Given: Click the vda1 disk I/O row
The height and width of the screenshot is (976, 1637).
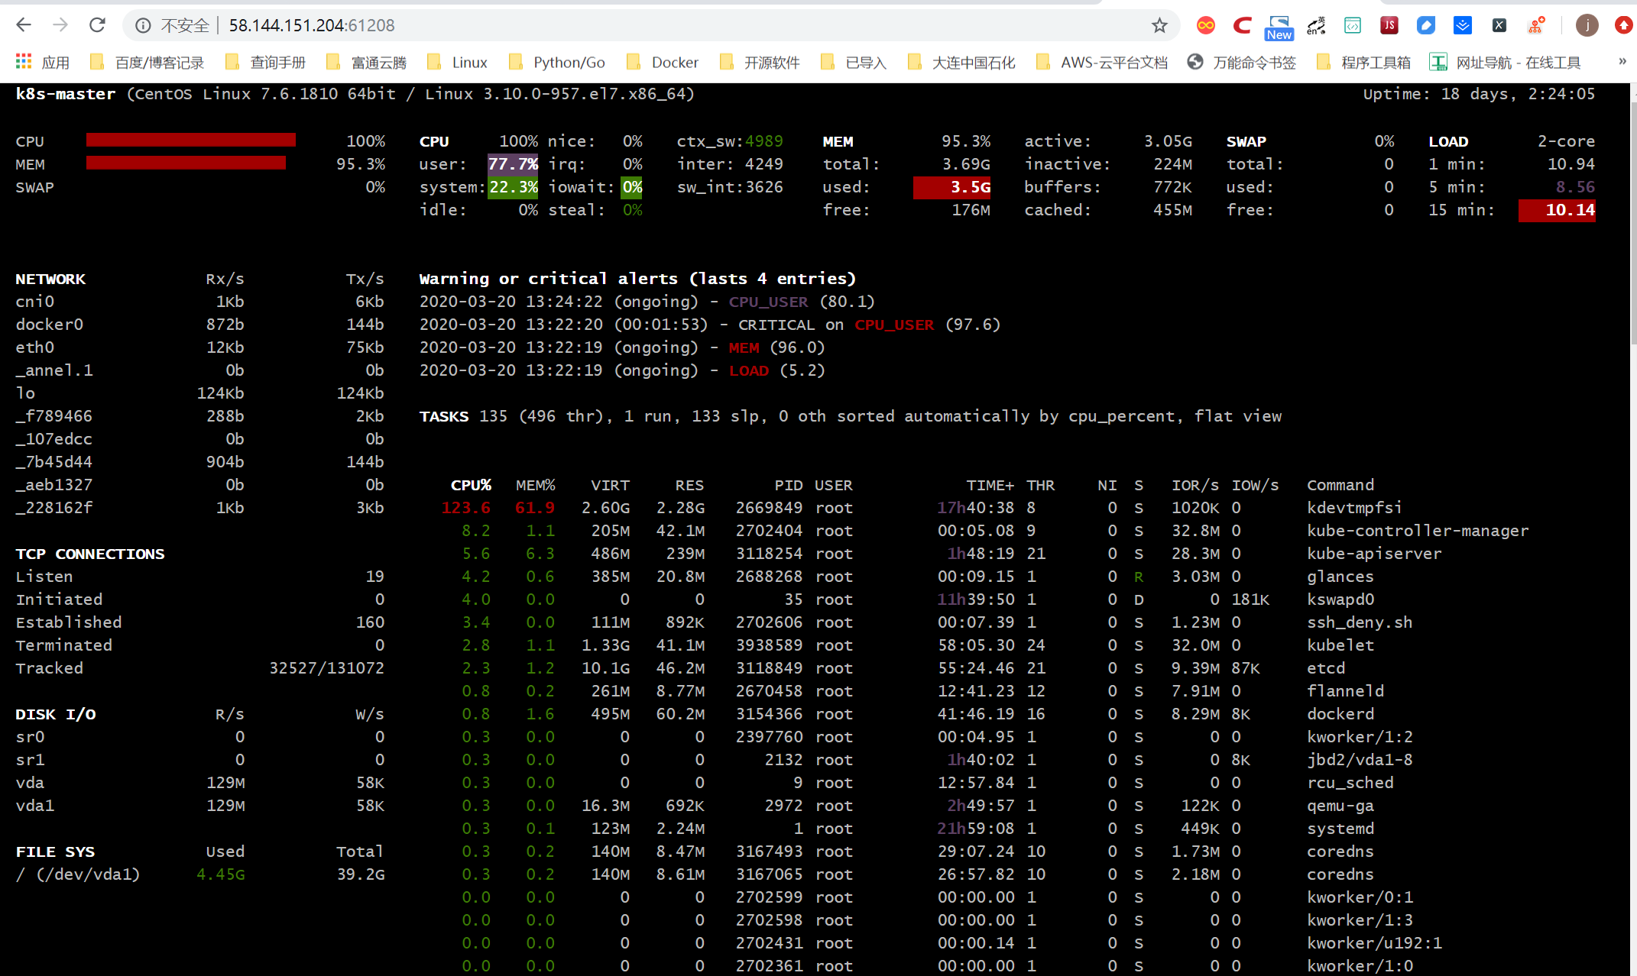Looking at the screenshot, I should pos(199,806).
